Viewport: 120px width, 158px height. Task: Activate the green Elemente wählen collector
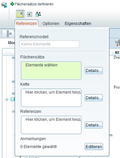(51, 70)
